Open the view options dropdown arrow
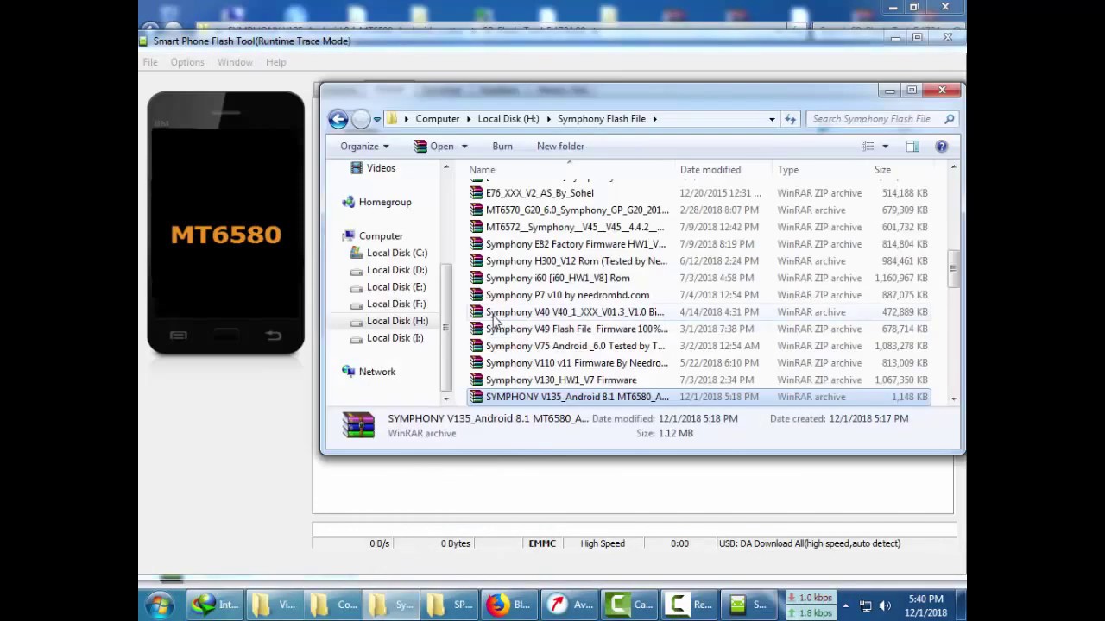The image size is (1105, 621). click(885, 147)
